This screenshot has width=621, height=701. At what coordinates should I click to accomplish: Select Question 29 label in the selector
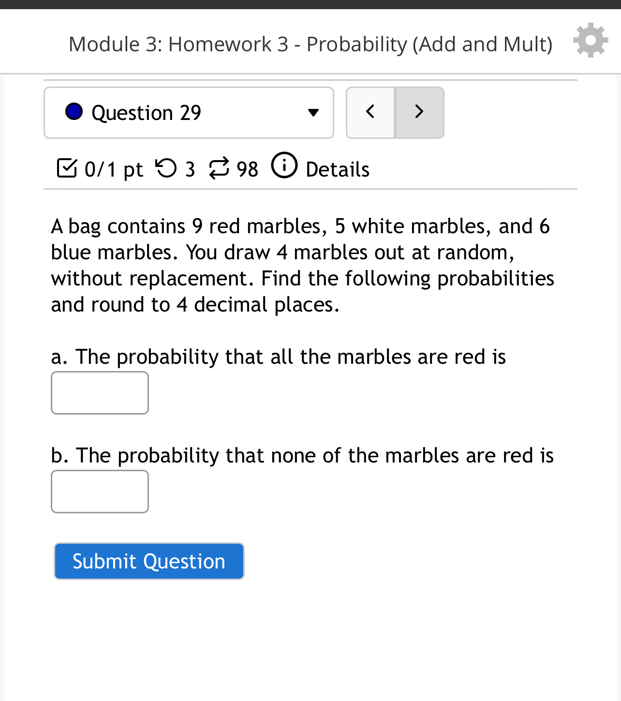point(146,112)
